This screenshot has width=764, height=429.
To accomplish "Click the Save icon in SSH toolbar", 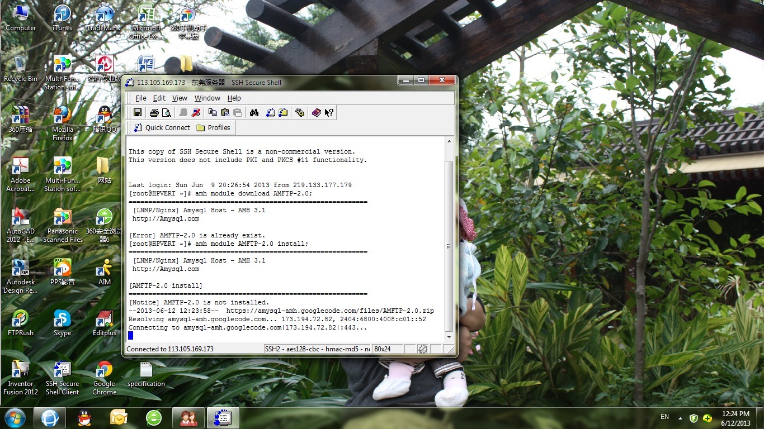I will click(x=137, y=112).
